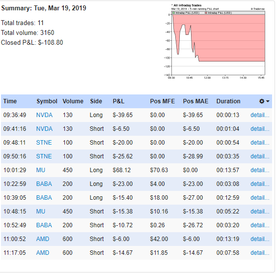The width and height of the screenshot is (276, 273).
Task: View detail for 09:41:16 NVDA trade
Action: tap(260, 129)
